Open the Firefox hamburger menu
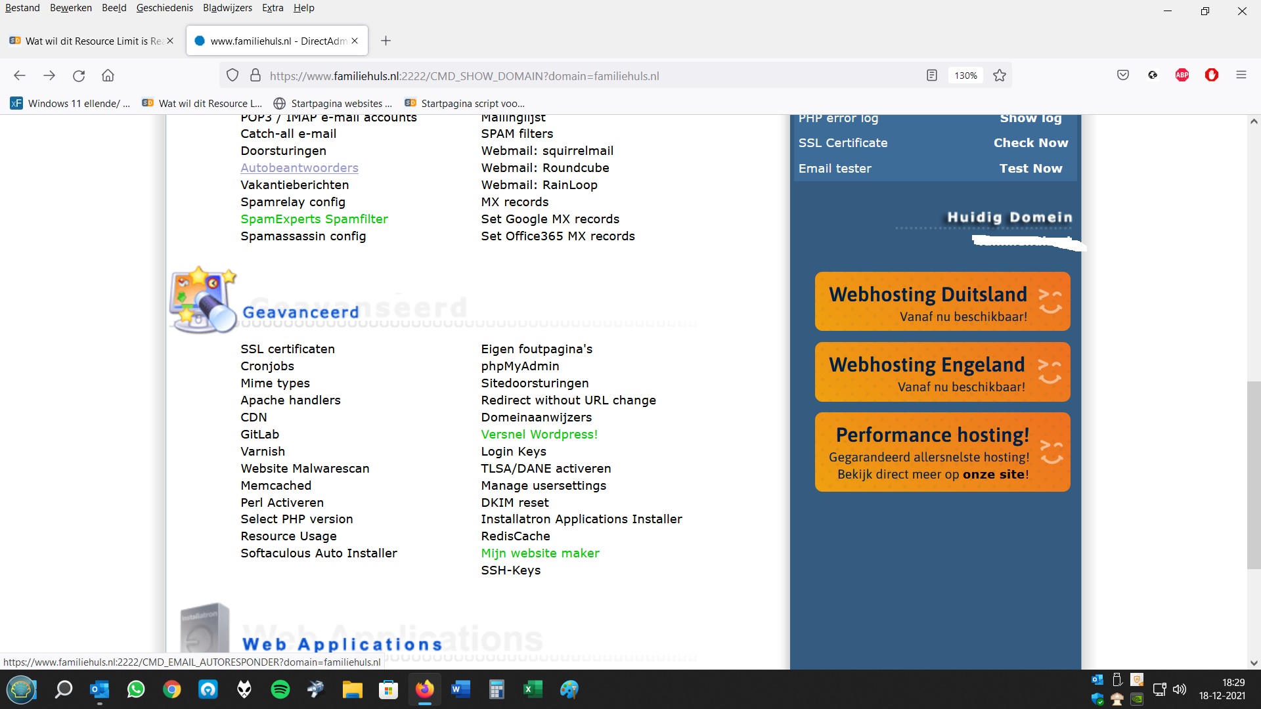Image resolution: width=1261 pixels, height=709 pixels. (x=1241, y=75)
